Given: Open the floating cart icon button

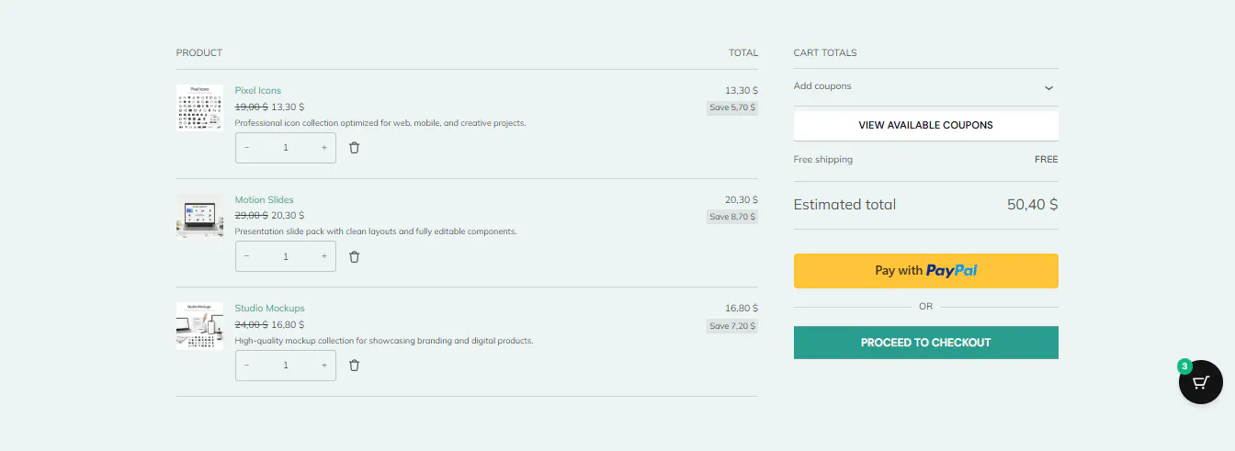Looking at the screenshot, I should click(x=1201, y=383).
